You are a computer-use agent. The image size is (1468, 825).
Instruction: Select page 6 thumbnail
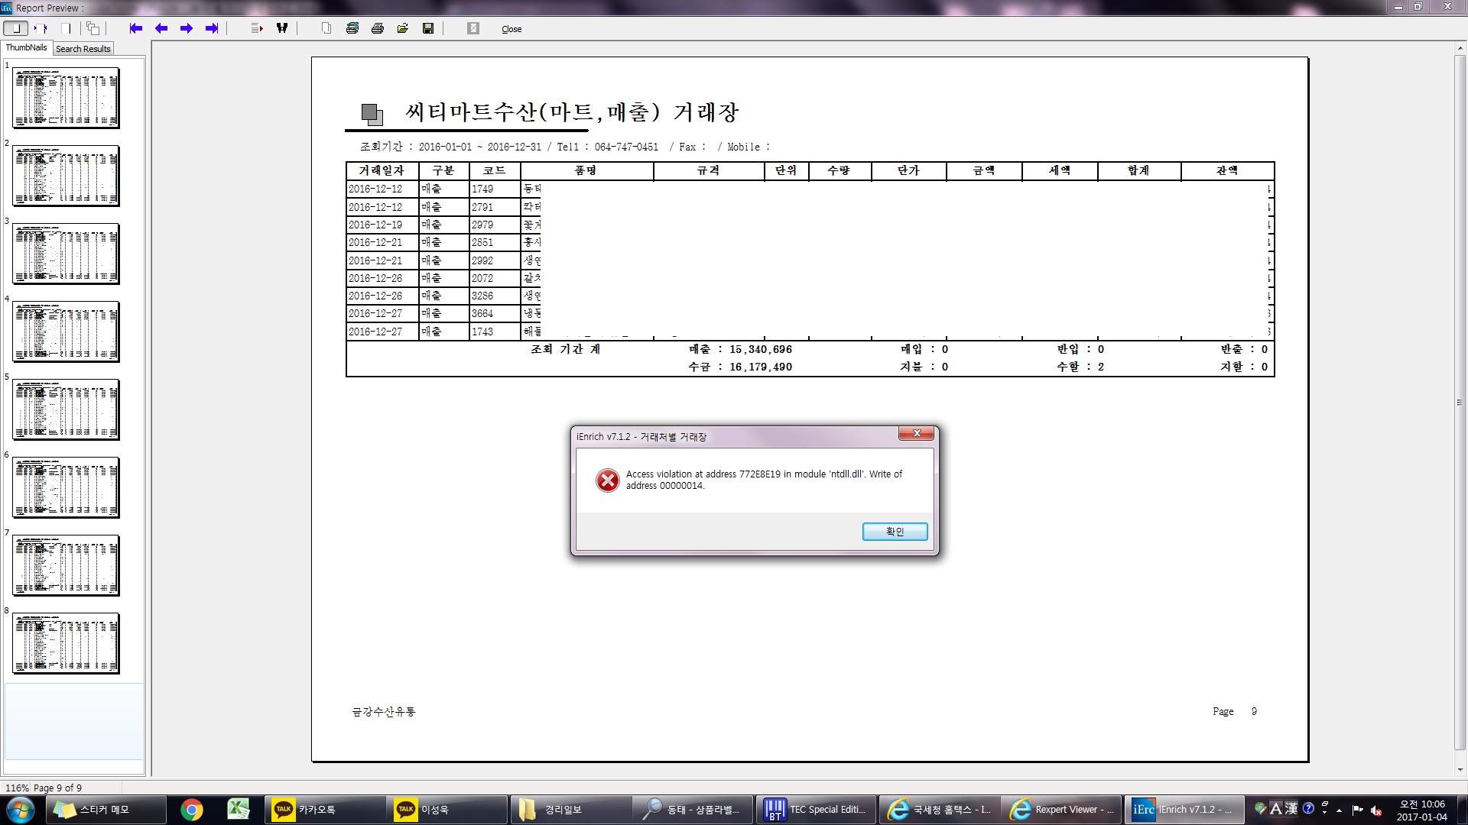click(66, 487)
